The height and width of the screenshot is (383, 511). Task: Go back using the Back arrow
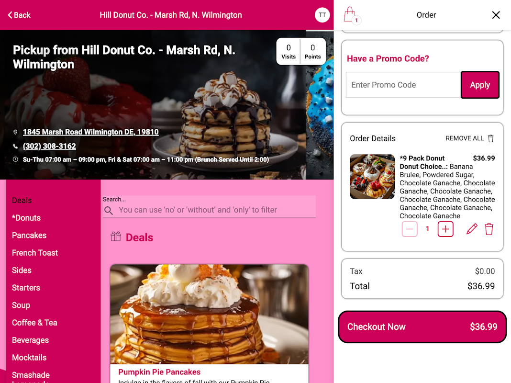coord(19,15)
